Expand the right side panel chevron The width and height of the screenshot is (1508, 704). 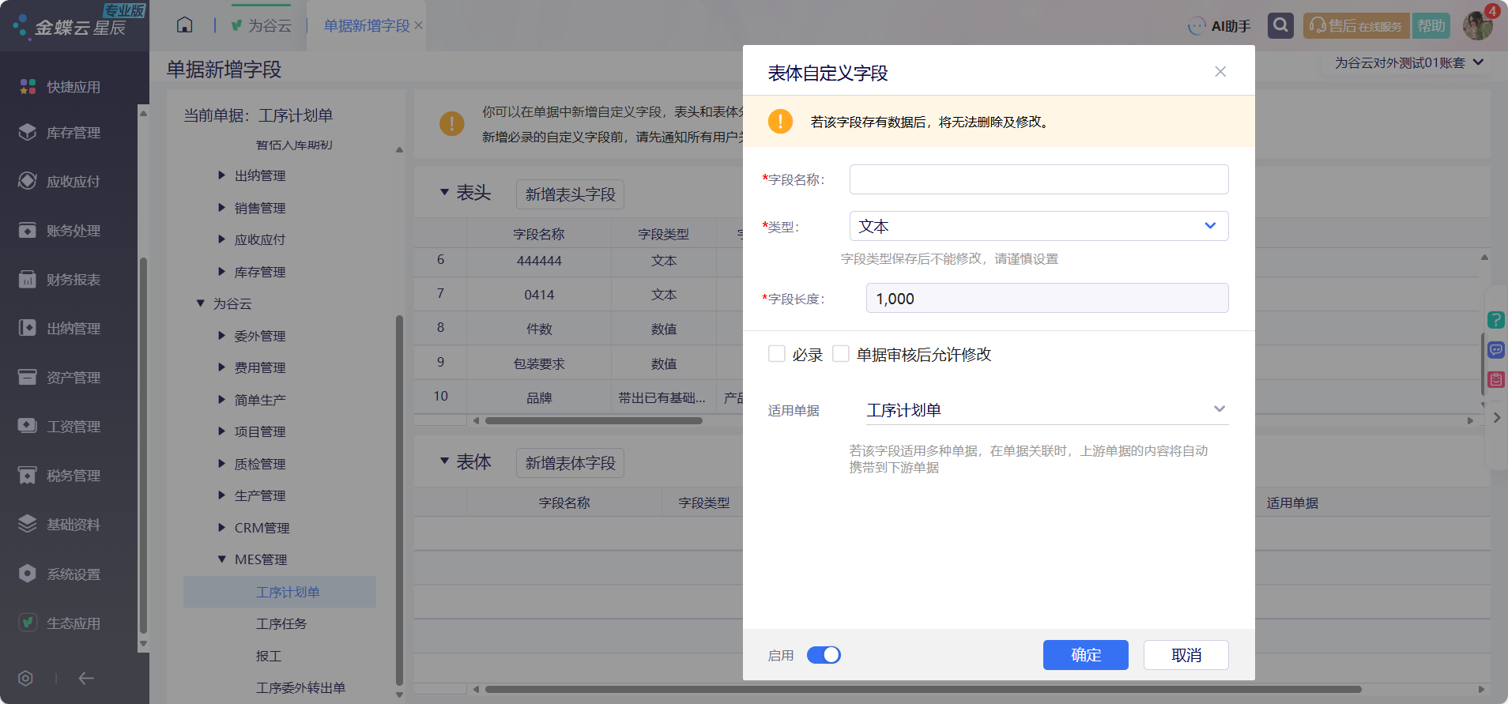click(x=1496, y=417)
